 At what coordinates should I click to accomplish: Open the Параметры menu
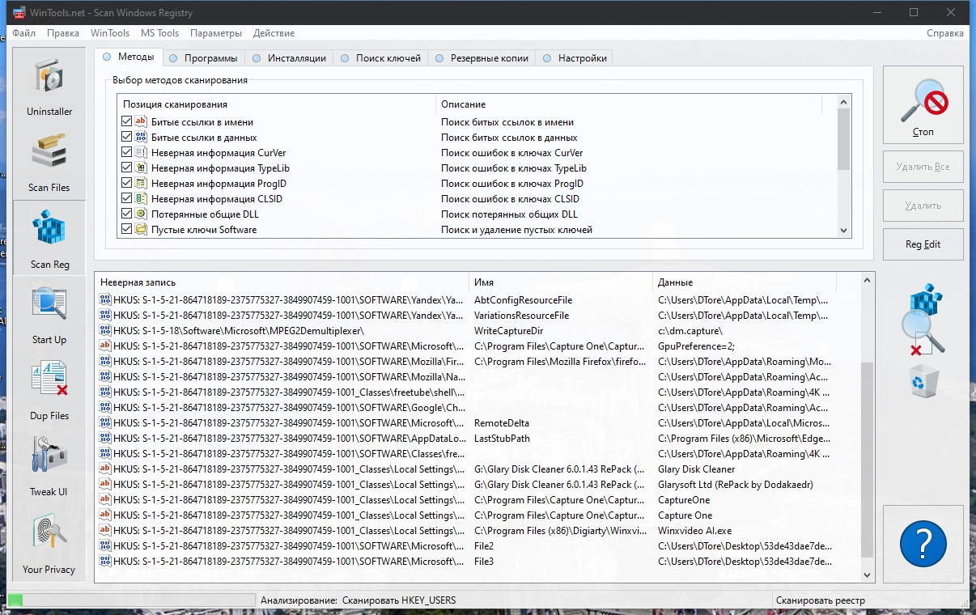click(x=216, y=33)
